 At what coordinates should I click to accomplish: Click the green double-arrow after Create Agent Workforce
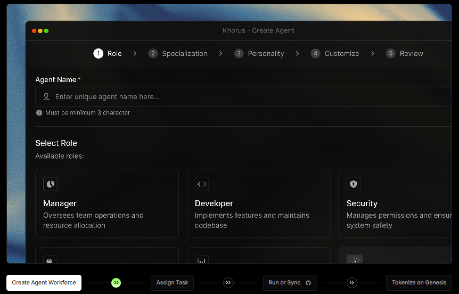click(116, 283)
